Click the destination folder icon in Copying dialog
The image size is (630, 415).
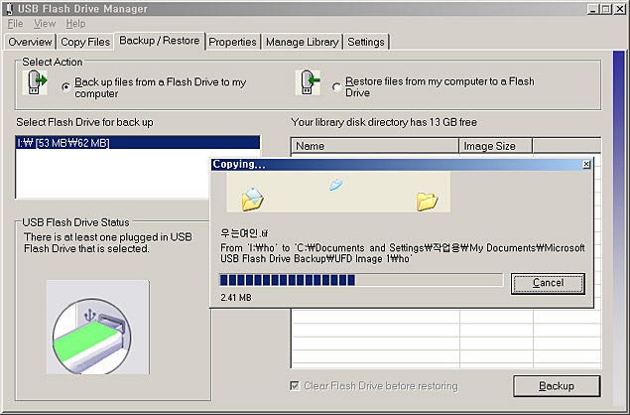pyautogui.click(x=428, y=200)
